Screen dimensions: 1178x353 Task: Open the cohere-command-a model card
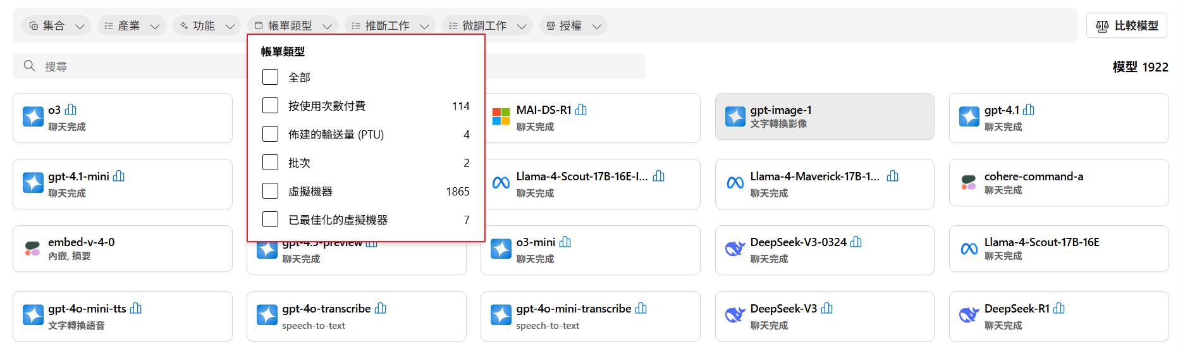[x=1058, y=183]
